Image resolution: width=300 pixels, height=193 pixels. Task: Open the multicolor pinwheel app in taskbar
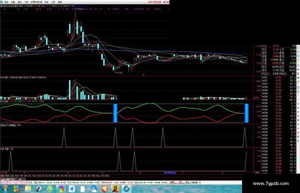61,189
